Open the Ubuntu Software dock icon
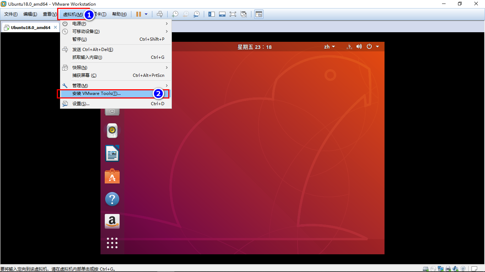Viewport: 485px width, 272px height. point(112,176)
